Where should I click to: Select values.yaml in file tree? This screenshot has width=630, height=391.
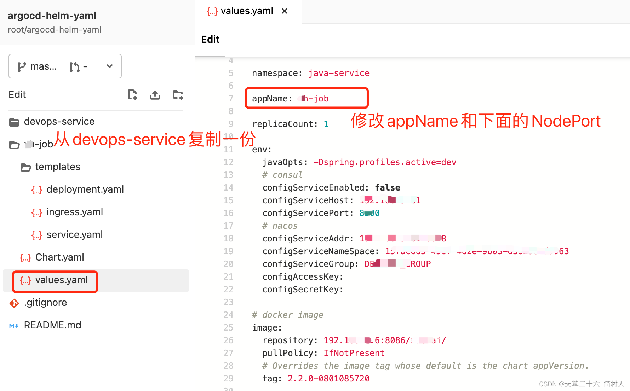click(x=96, y=281)
